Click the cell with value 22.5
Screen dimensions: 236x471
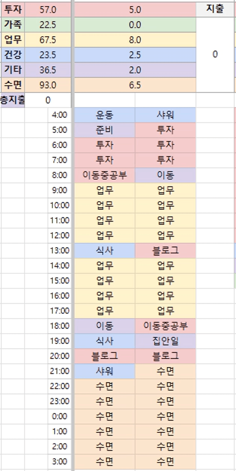click(x=48, y=25)
